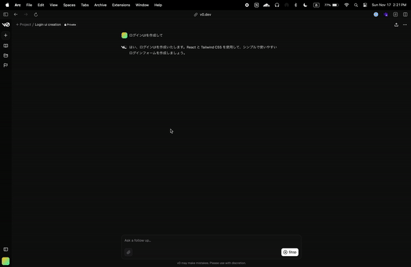Open the blue circular extension icon
Viewport: 411px width, 267px height.
point(376,14)
